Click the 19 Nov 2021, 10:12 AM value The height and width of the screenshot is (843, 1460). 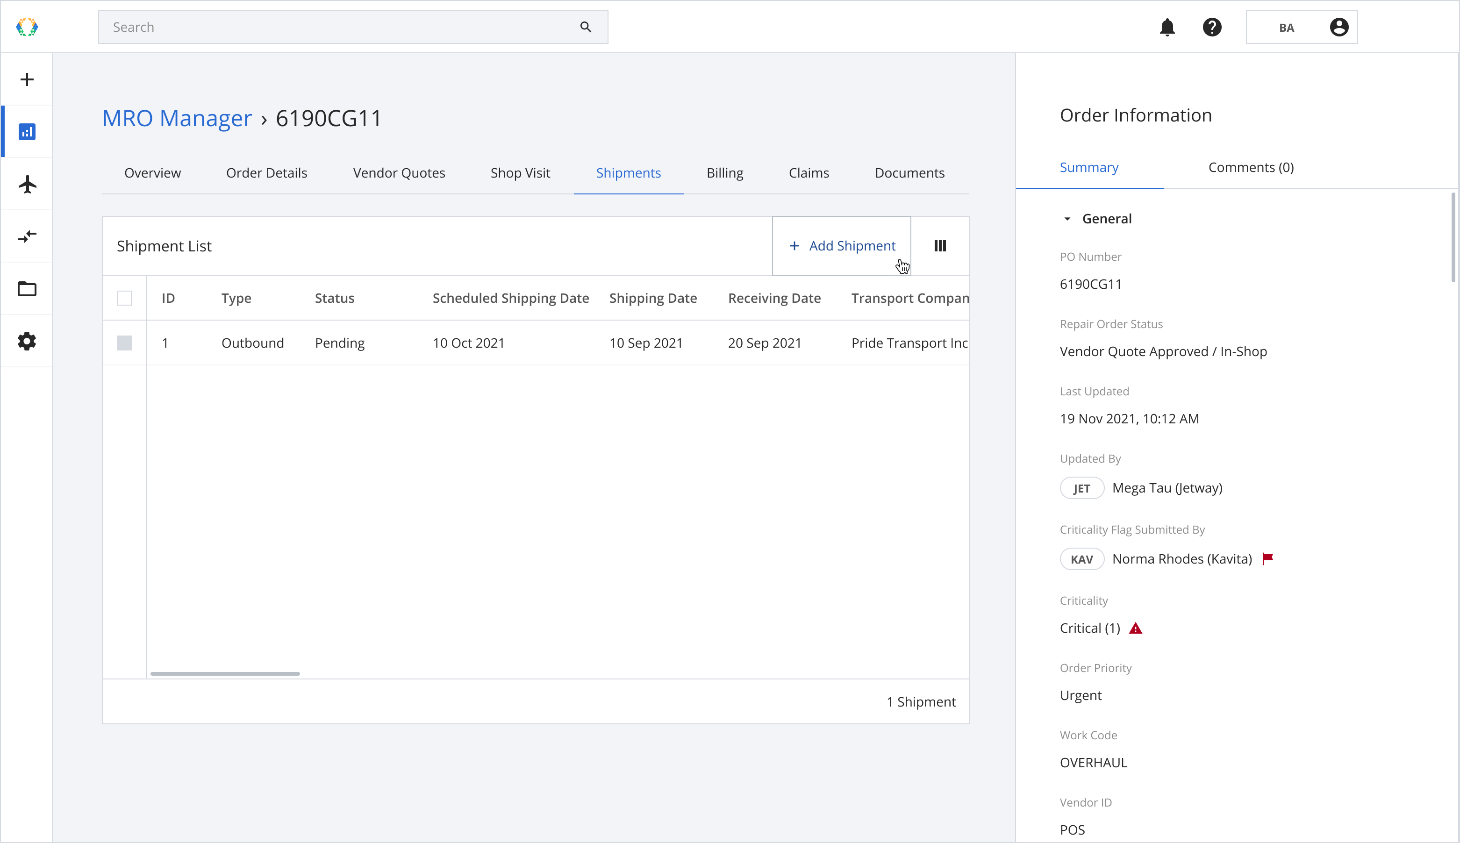tap(1129, 419)
